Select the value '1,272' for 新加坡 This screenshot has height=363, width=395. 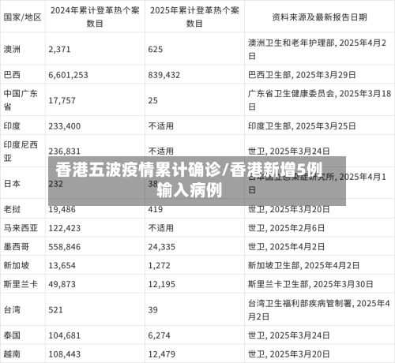click(159, 266)
